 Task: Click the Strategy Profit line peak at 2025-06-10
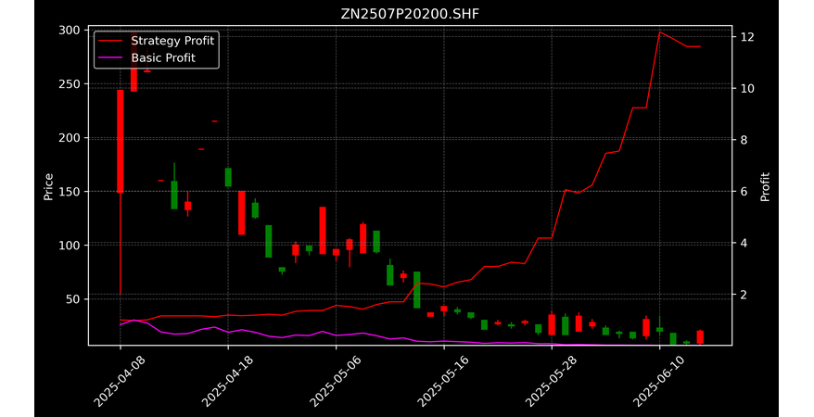660,32
